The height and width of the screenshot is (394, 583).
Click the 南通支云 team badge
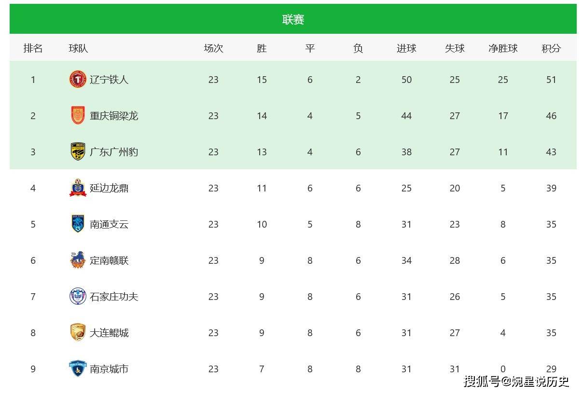tap(78, 224)
